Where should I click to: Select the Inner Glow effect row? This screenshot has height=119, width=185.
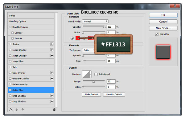[31, 61]
